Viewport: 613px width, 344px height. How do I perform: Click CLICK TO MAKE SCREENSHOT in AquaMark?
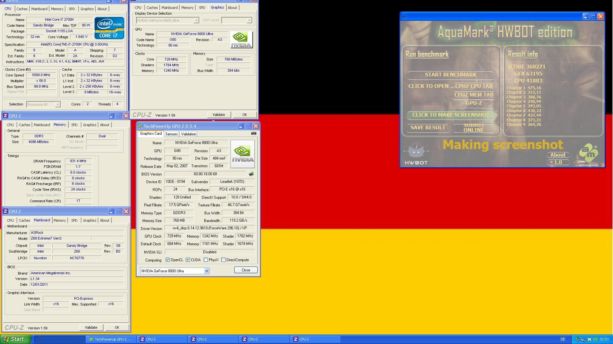tap(450, 115)
